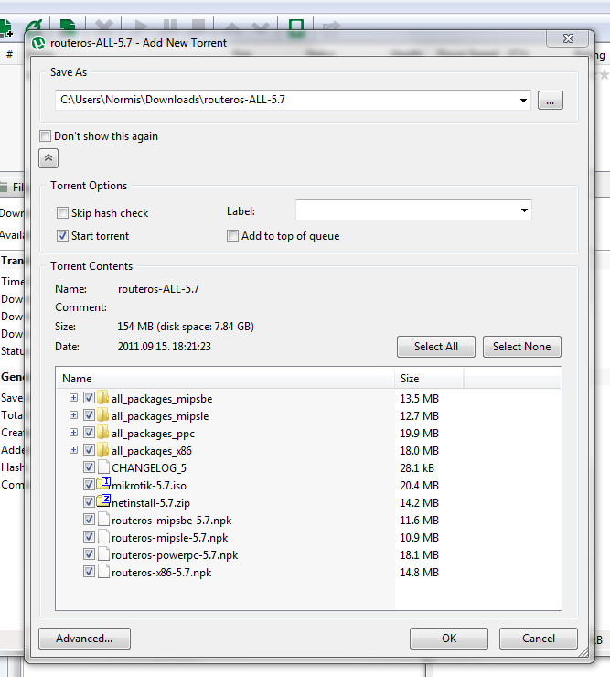The image size is (610, 677).
Task: Uncheck all_packages_x86 folder checkbox
Action: pos(89,450)
